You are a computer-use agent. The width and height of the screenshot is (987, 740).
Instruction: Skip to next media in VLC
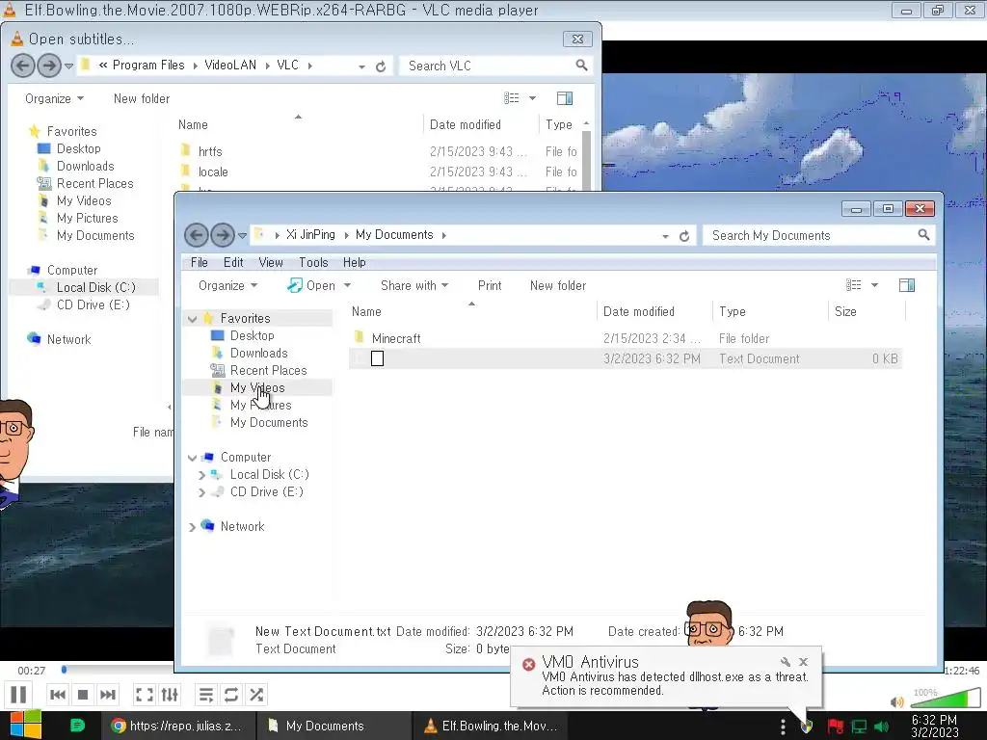pyautogui.click(x=108, y=695)
